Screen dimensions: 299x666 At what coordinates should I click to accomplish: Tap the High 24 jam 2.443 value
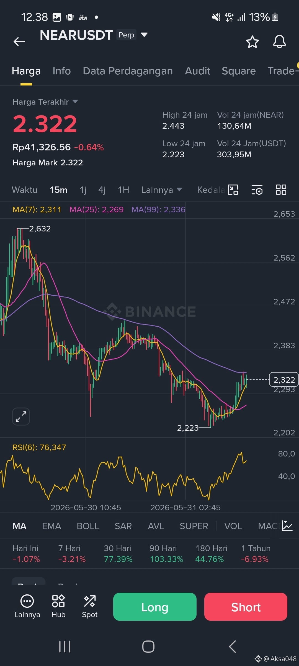click(173, 126)
